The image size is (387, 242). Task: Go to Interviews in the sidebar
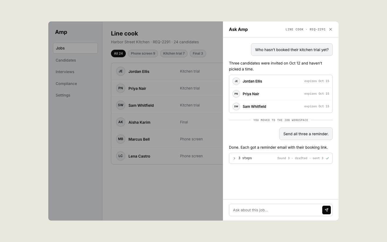point(65,72)
